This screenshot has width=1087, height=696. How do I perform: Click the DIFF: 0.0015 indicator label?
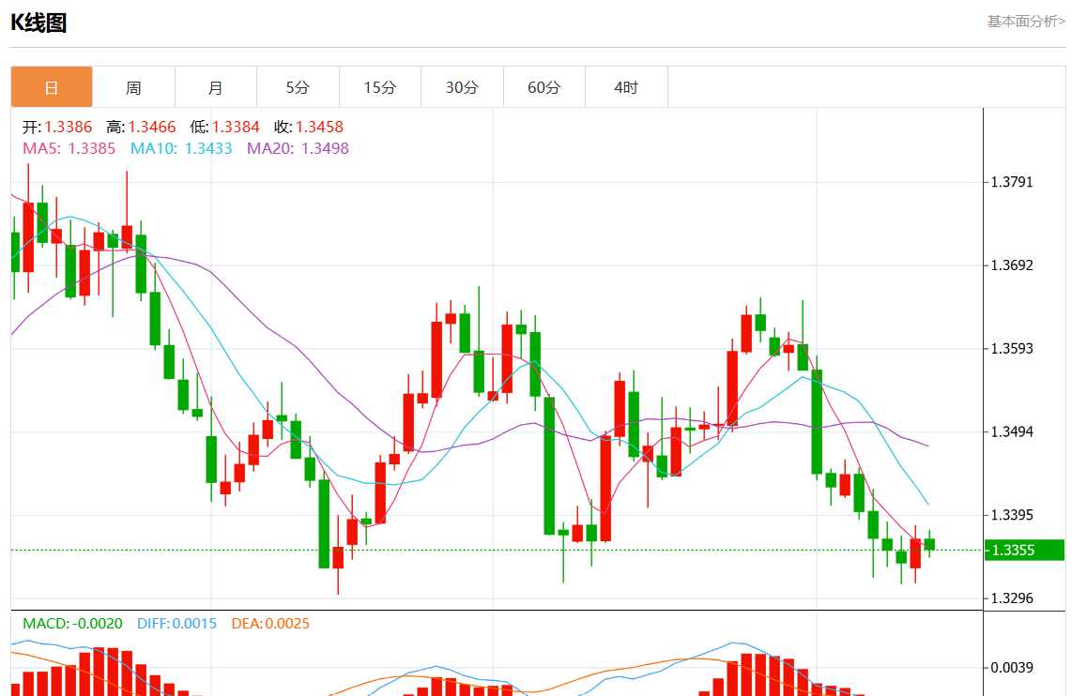[176, 623]
